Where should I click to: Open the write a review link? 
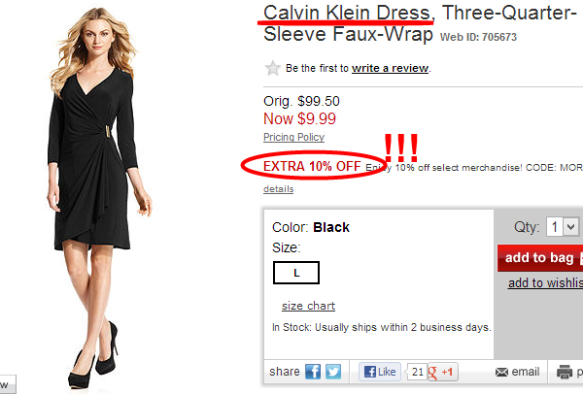(x=390, y=68)
